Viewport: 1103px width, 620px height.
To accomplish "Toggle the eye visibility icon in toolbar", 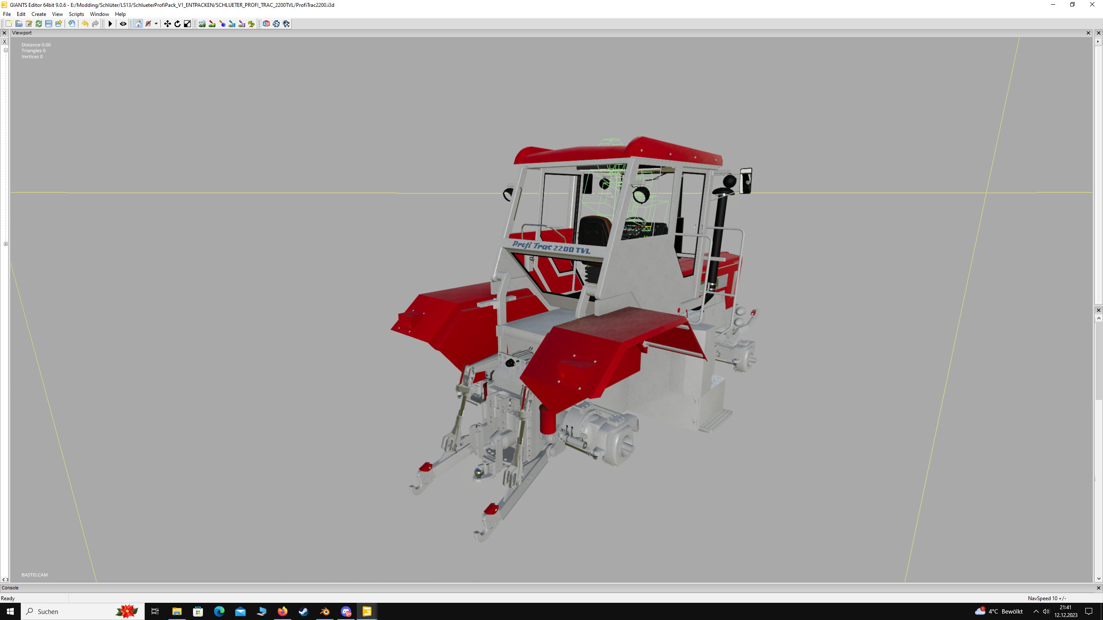I will tap(123, 24).
